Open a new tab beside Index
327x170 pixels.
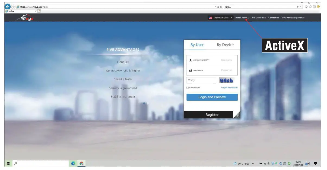pos(39,11)
